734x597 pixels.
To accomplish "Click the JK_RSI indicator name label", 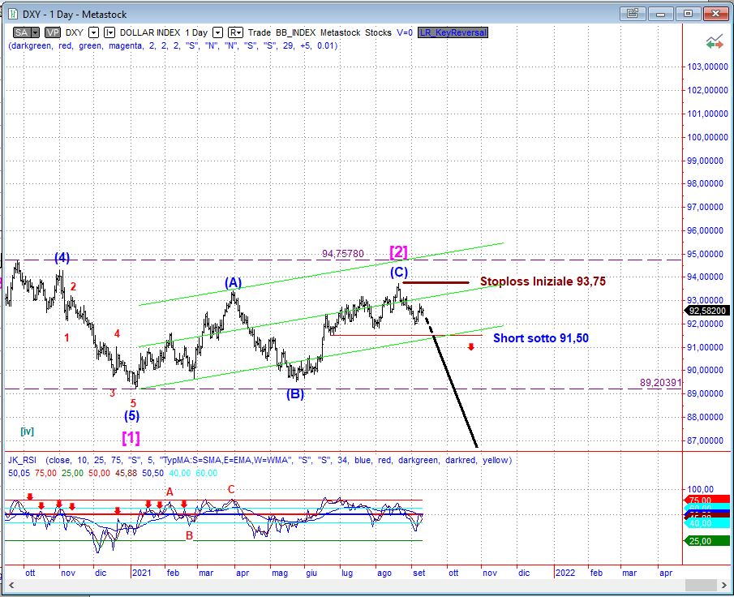I will 24,460.
